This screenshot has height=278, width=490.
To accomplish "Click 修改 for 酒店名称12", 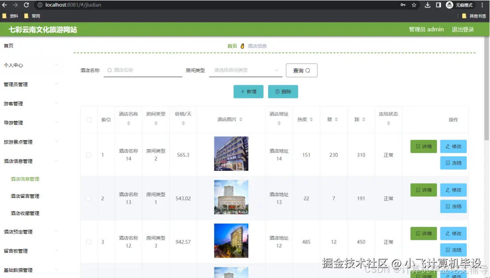I will point(453,234).
